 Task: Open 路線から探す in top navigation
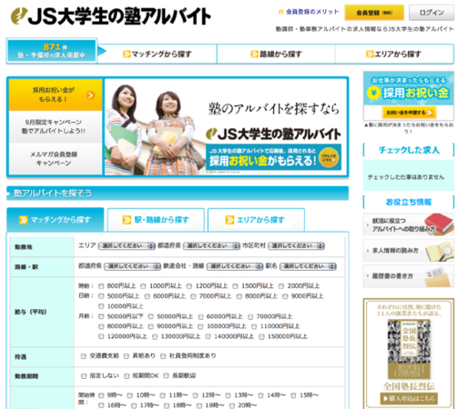coord(276,54)
